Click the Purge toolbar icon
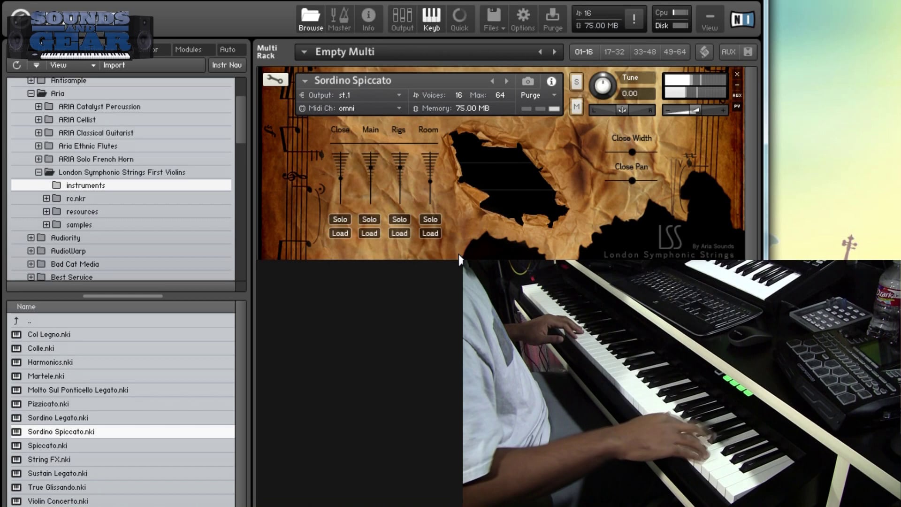The image size is (901, 507). click(552, 19)
